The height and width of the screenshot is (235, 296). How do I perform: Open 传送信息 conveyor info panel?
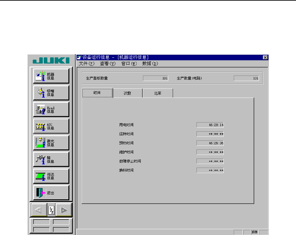click(x=51, y=176)
